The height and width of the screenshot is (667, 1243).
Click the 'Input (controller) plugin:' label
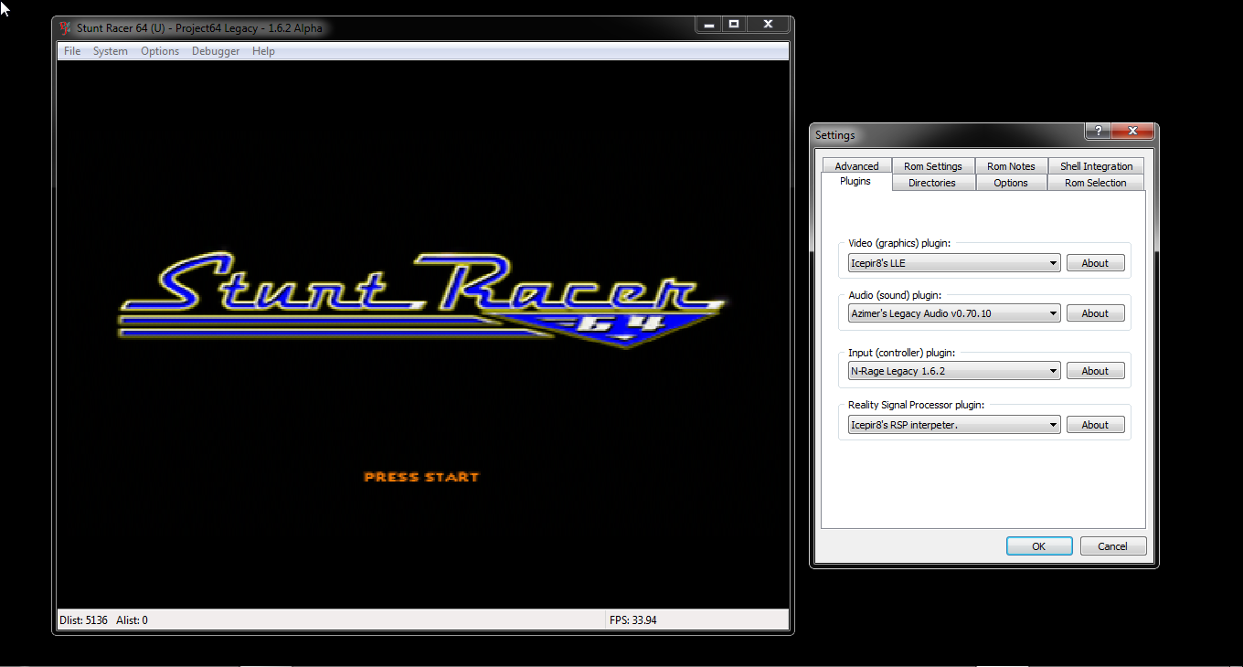(x=901, y=353)
